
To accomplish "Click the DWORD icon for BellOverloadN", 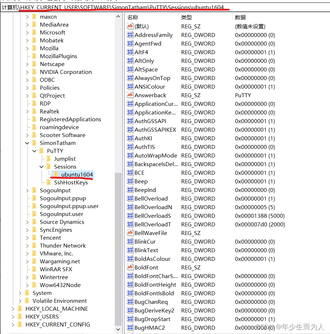I will coord(130,207).
